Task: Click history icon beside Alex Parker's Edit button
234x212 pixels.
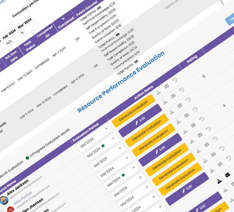Action: point(182,90)
